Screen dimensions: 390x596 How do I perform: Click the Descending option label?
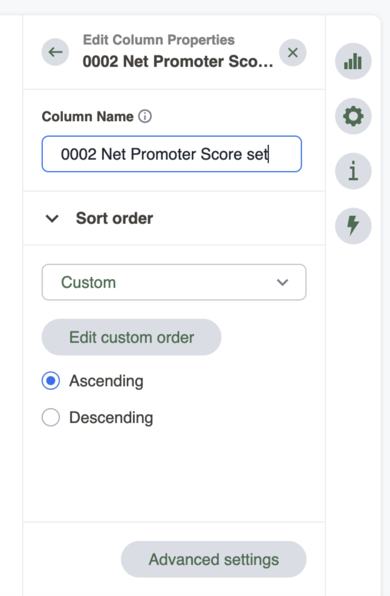pos(111,417)
